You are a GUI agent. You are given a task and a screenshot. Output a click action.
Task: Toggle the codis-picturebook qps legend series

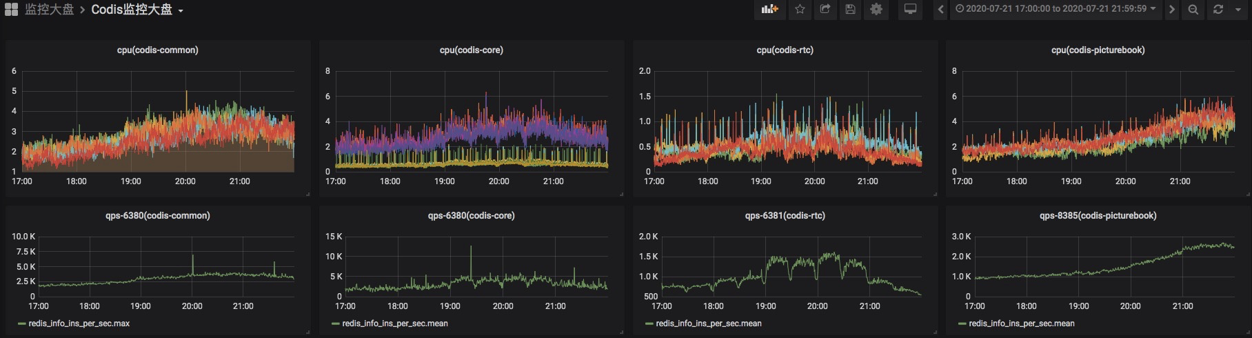coord(1021,323)
